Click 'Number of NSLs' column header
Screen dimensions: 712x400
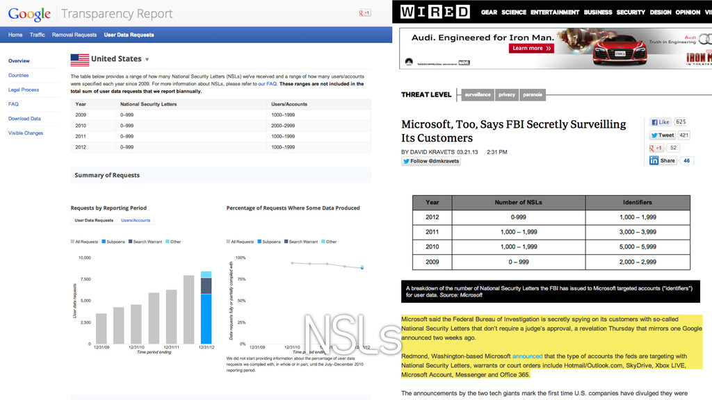coord(518,202)
